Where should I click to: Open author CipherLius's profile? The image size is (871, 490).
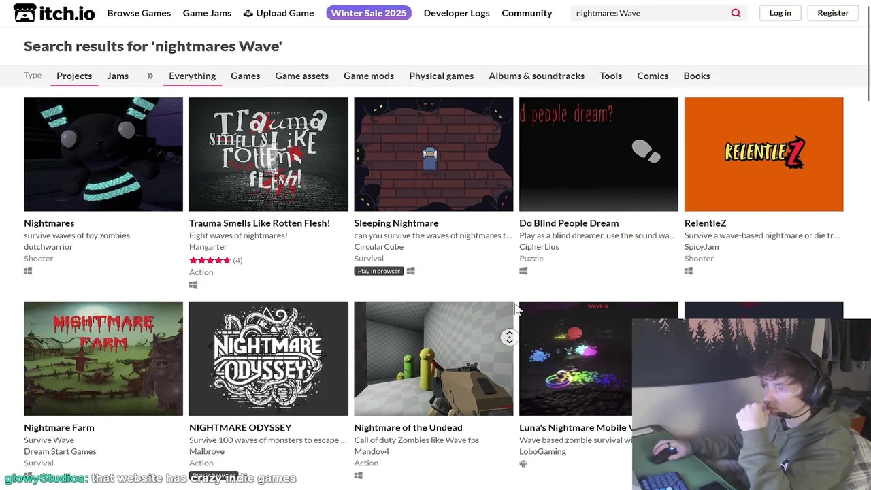point(539,246)
